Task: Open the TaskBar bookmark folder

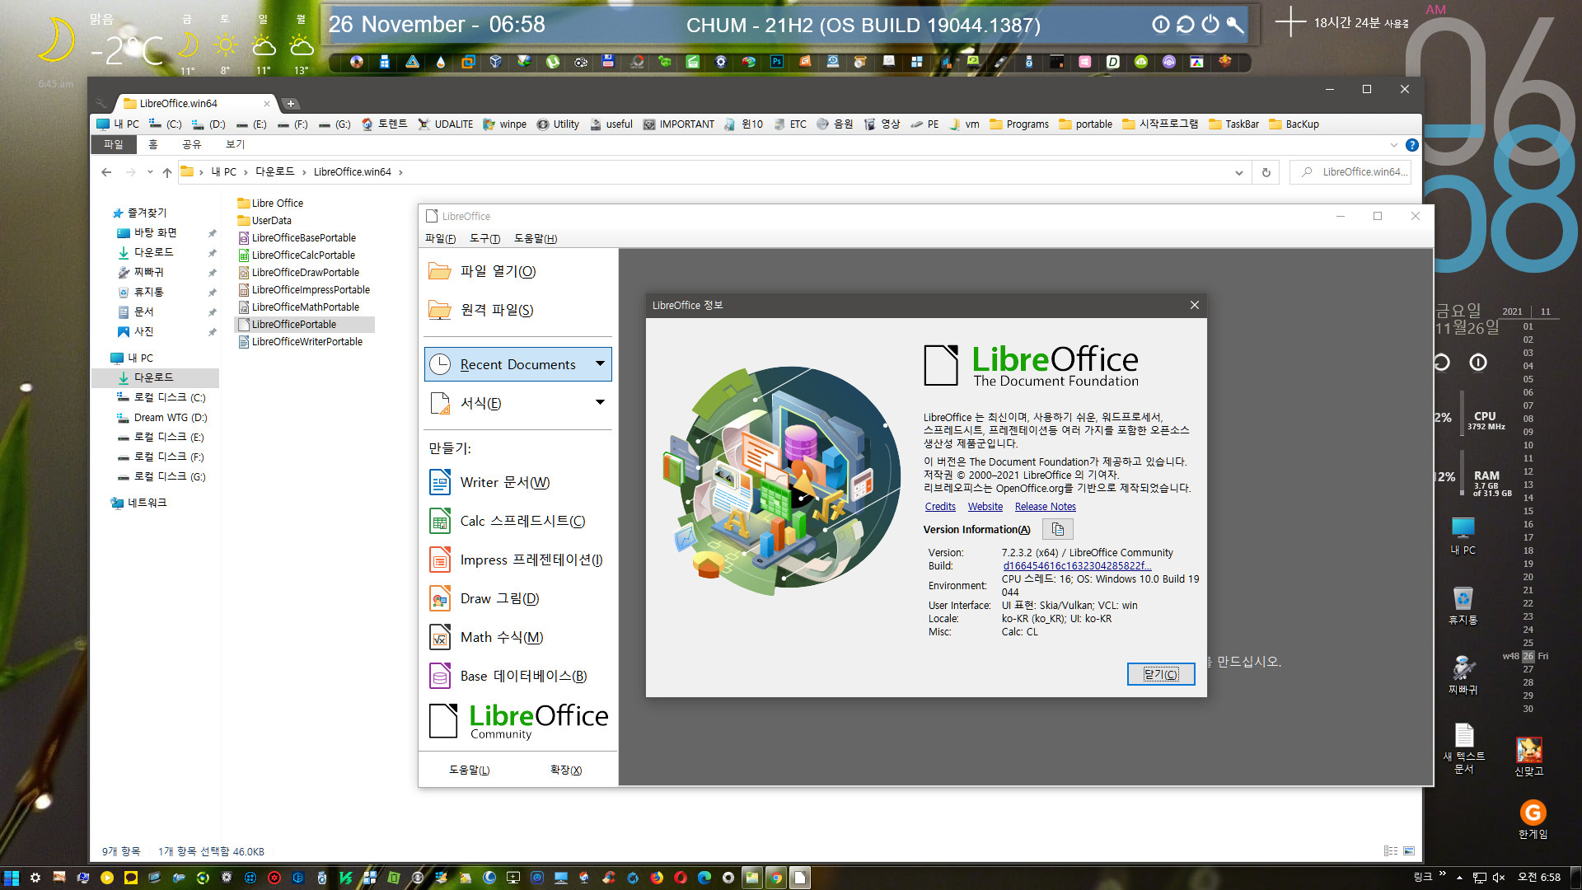Action: (x=1233, y=124)
